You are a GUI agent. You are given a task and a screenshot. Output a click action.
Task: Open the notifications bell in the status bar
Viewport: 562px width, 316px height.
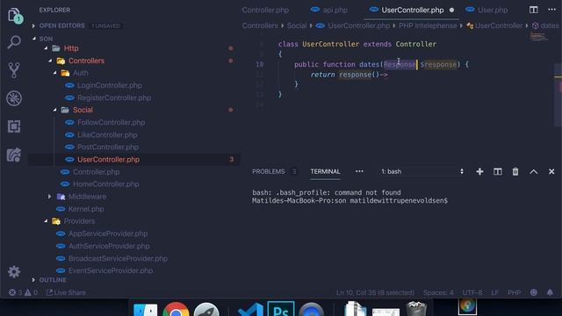(x=550, y=292)
